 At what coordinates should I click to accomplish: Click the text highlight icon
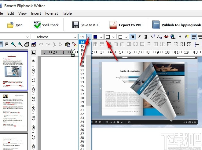click(x=186, y=37)
